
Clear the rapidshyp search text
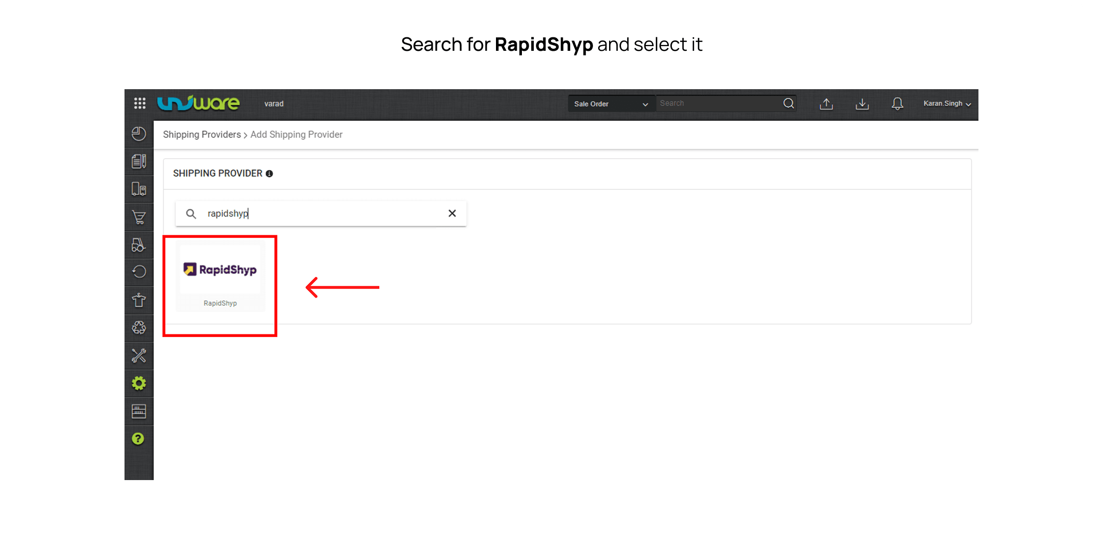coord(452,213)
